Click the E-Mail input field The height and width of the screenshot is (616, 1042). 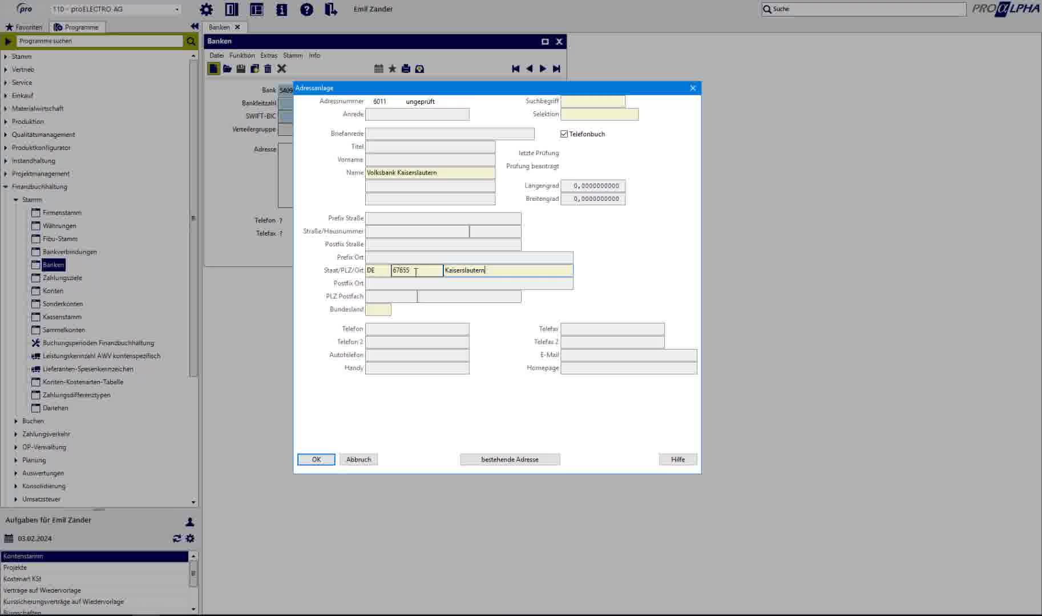pos(629,355)
